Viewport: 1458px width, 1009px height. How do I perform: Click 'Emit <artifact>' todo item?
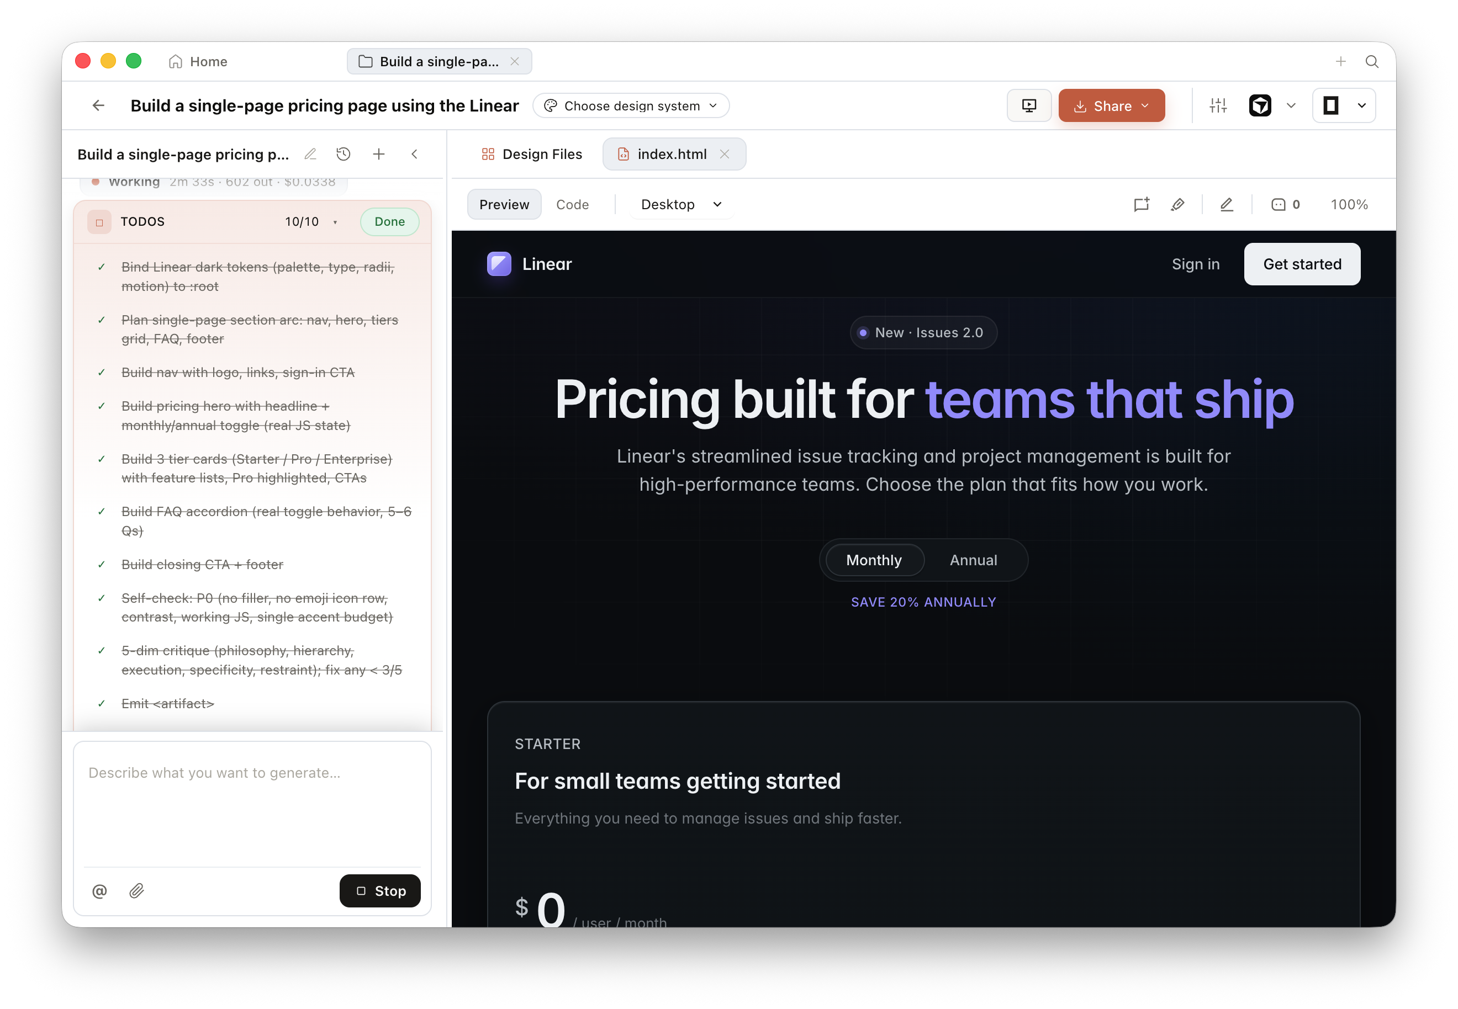click(x=168, y=704)
